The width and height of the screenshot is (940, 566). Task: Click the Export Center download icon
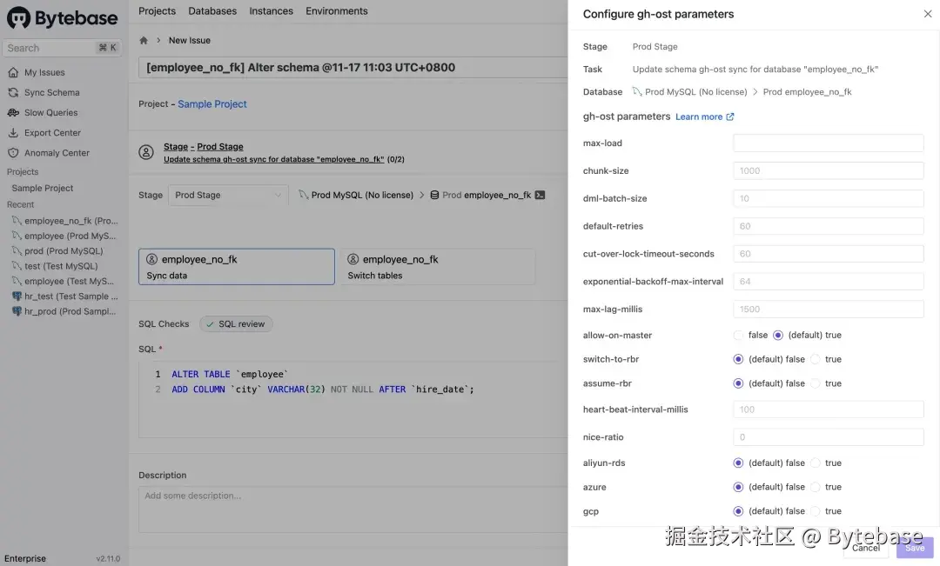(13, 132)
